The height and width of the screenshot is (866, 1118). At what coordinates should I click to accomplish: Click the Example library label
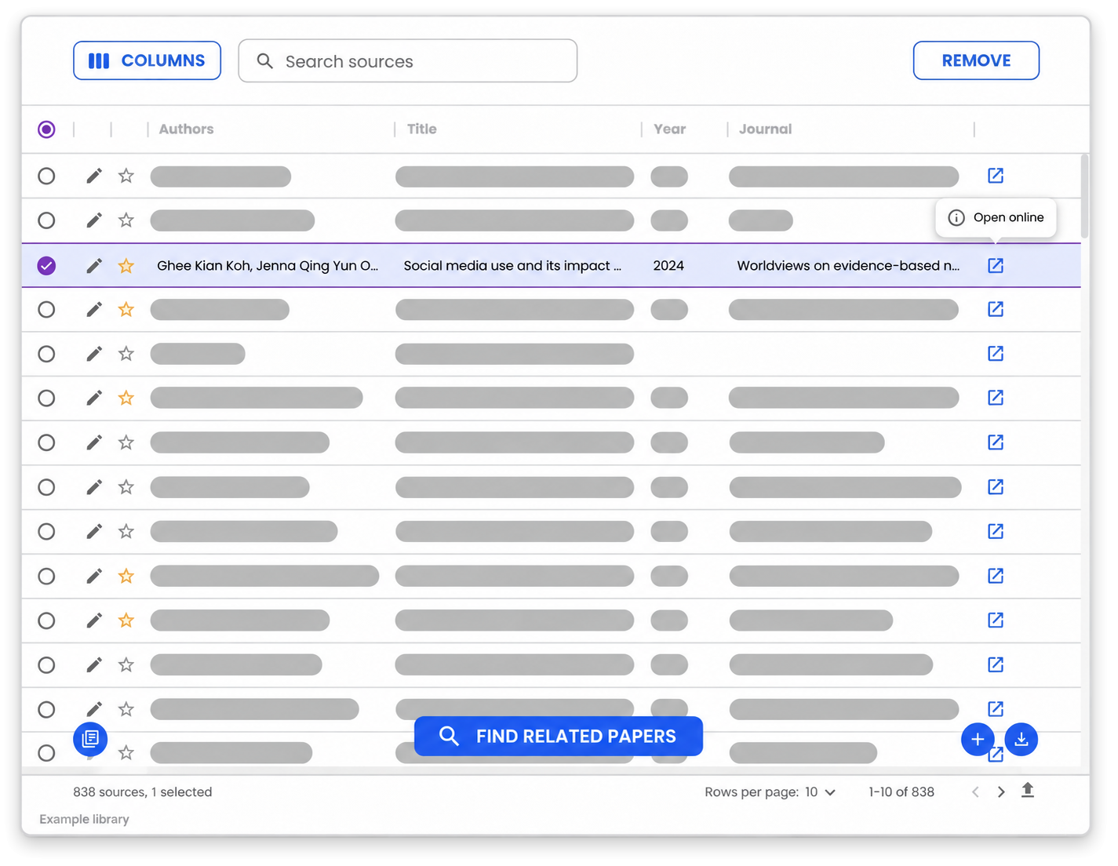(x=84, y=819)
